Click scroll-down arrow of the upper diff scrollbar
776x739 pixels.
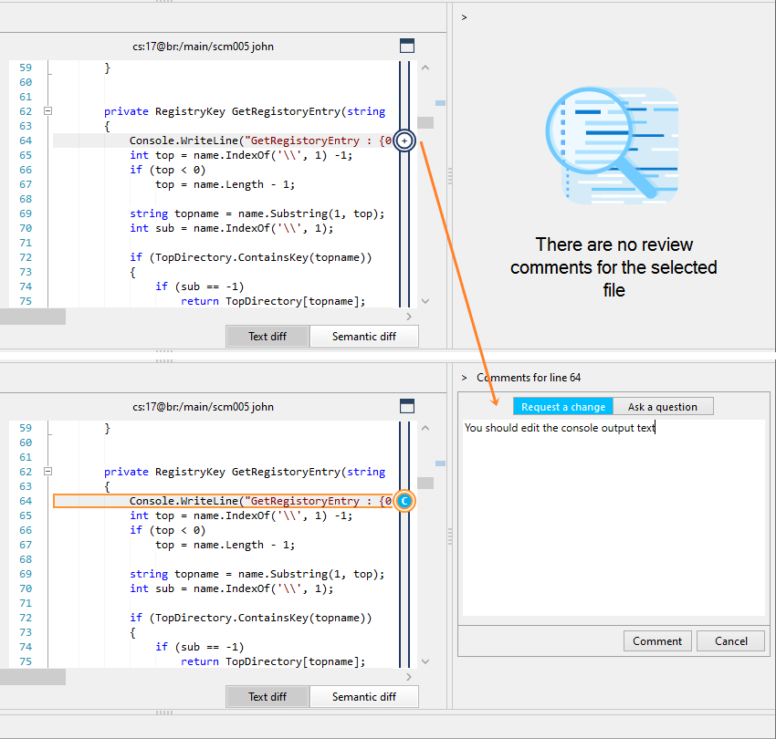(x=425, y=301)
